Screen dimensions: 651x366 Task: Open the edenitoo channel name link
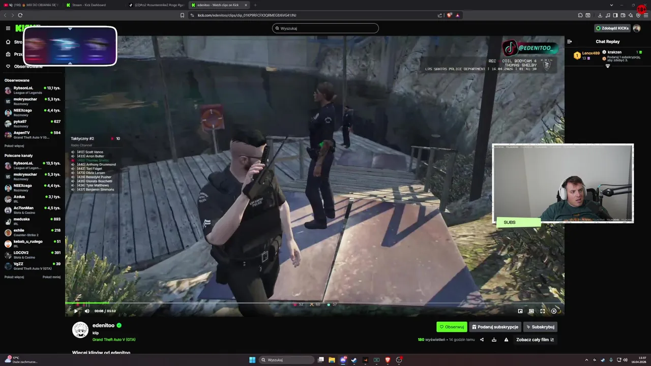click(103, 325)
